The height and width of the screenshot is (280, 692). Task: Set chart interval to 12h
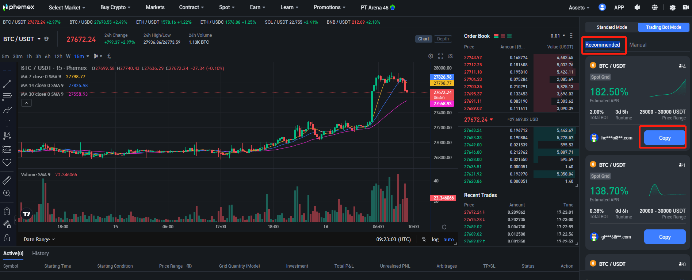(x=58, y=56)
